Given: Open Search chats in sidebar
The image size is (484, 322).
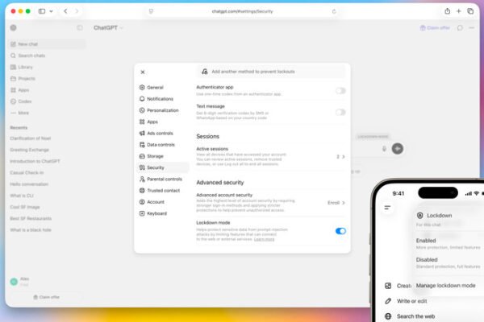Looking at the screenshot, I should pyautogui.click(x=27, y=56).
